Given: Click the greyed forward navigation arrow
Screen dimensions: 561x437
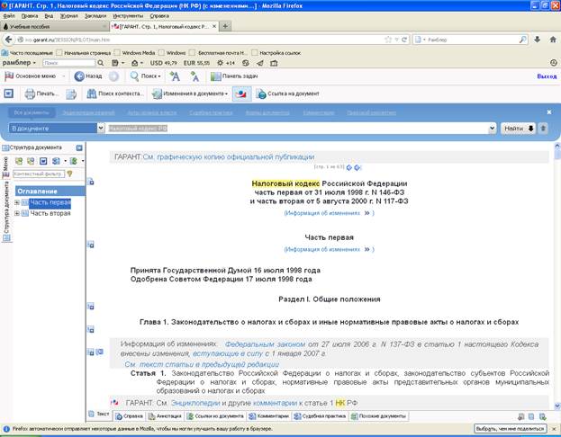Looking at the screenshot, I should tap(113, 76).
